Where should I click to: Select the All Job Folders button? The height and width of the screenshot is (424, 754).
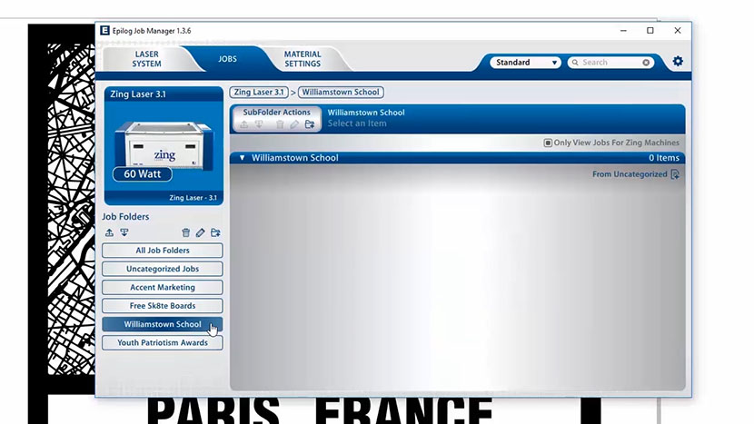(163, 251)
